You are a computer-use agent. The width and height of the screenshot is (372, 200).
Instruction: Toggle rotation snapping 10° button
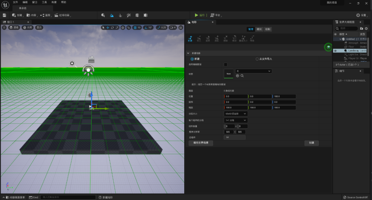[148, 28]
